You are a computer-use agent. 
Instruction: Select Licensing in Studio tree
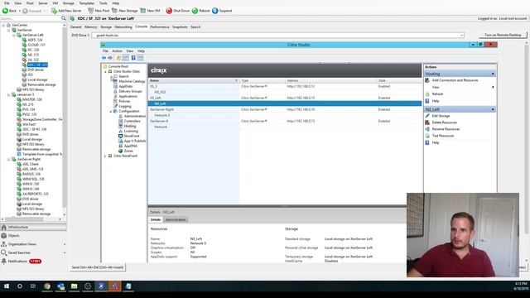coord(131,131)
